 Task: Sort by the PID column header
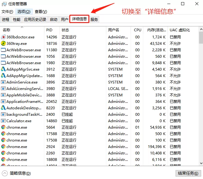(x=52, y=30)
